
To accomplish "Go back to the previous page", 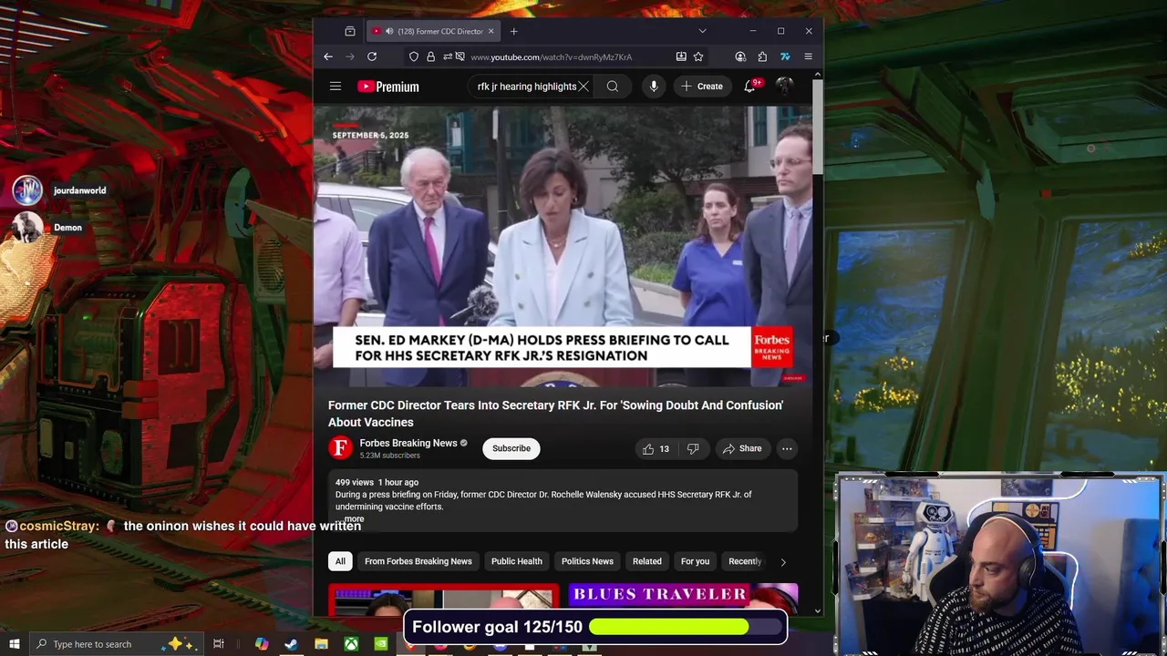I will pyautogui.click(x=328, y=56).
